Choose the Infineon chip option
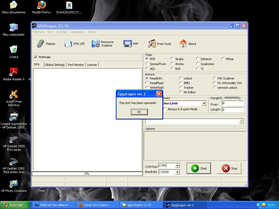The width and height of the screenshot is (279, 209). pos(198,59)
